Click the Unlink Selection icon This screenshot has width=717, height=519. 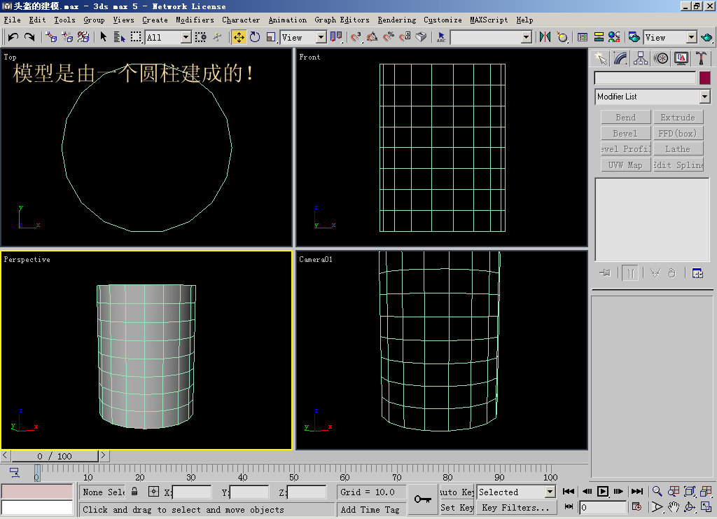[67, 37]
